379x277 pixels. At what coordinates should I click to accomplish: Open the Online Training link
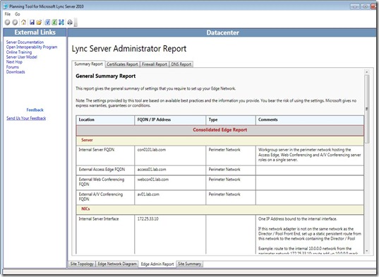(x=19, y=52)
